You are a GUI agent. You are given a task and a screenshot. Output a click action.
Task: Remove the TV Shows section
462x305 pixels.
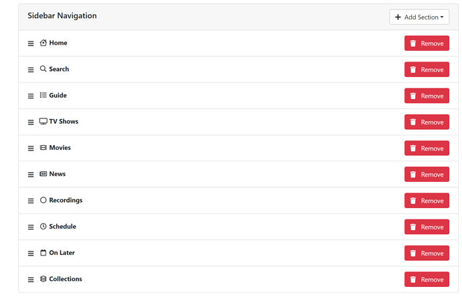427,122
